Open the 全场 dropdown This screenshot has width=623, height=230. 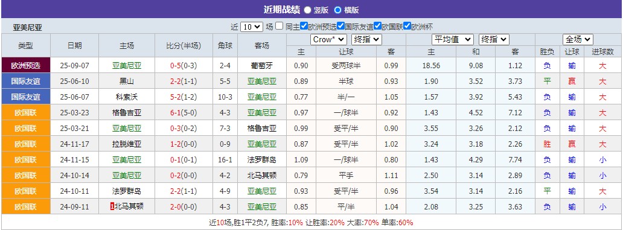(578, 39)
